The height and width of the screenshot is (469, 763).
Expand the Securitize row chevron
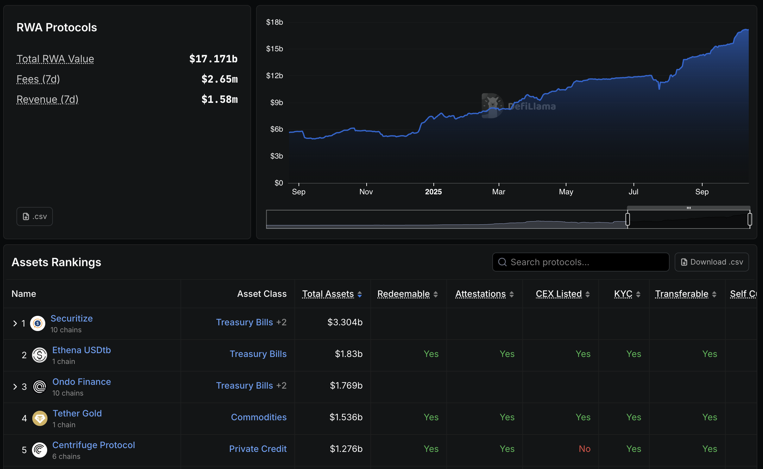click(x=15, y=323)
